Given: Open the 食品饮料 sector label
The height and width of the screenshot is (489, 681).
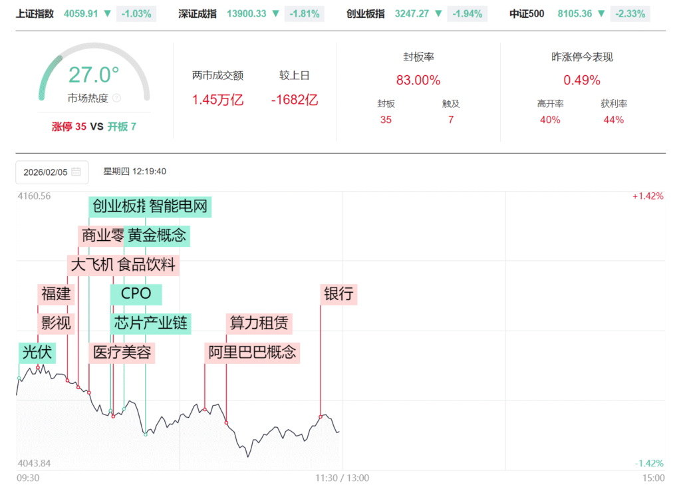Looking at the screenshot, I should [147, 265].
